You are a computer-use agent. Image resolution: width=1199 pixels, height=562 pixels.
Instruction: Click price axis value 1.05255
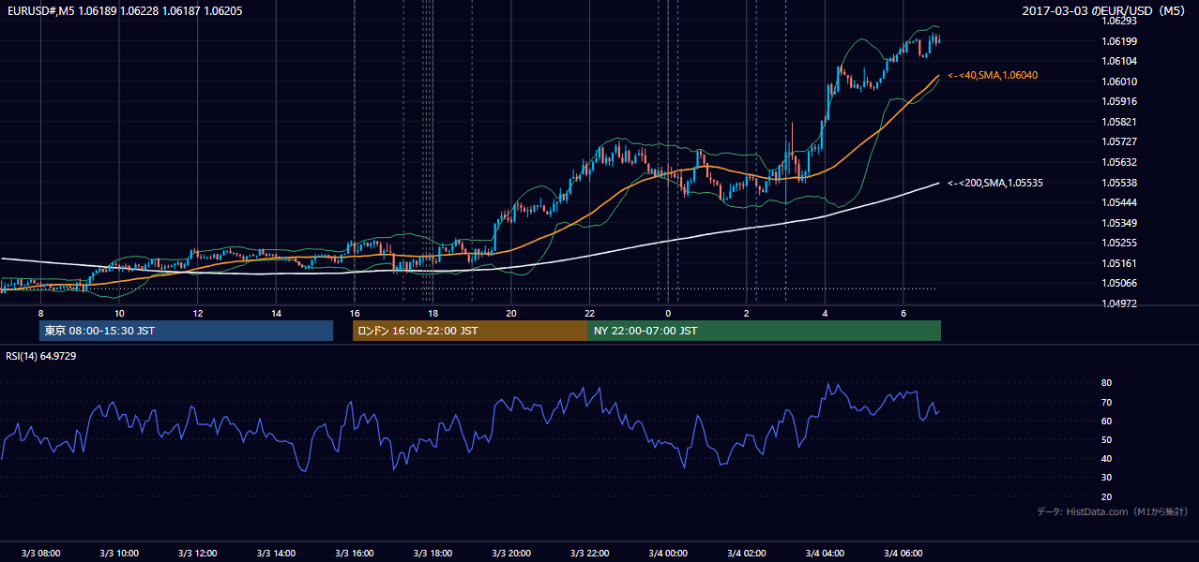pyautogui.click(x=1117, y=243)
